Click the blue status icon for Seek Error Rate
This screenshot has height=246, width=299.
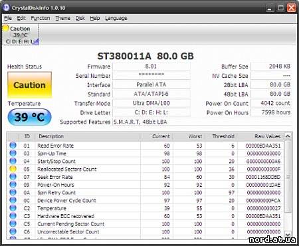[x=13, y=177]
